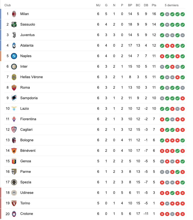Click Milan's most recent win result icon
The image size is (193, 220).
[x=182, y=14]
